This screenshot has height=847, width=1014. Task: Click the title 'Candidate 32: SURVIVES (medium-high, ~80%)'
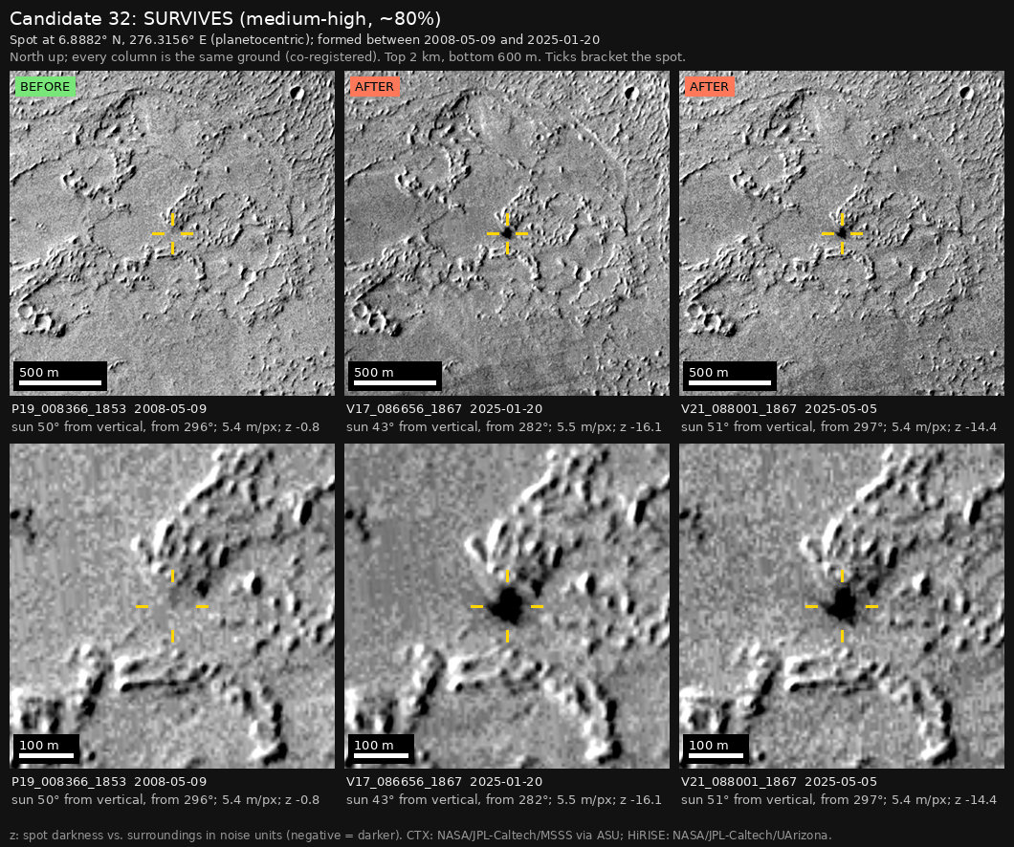(x=225, y=19)
